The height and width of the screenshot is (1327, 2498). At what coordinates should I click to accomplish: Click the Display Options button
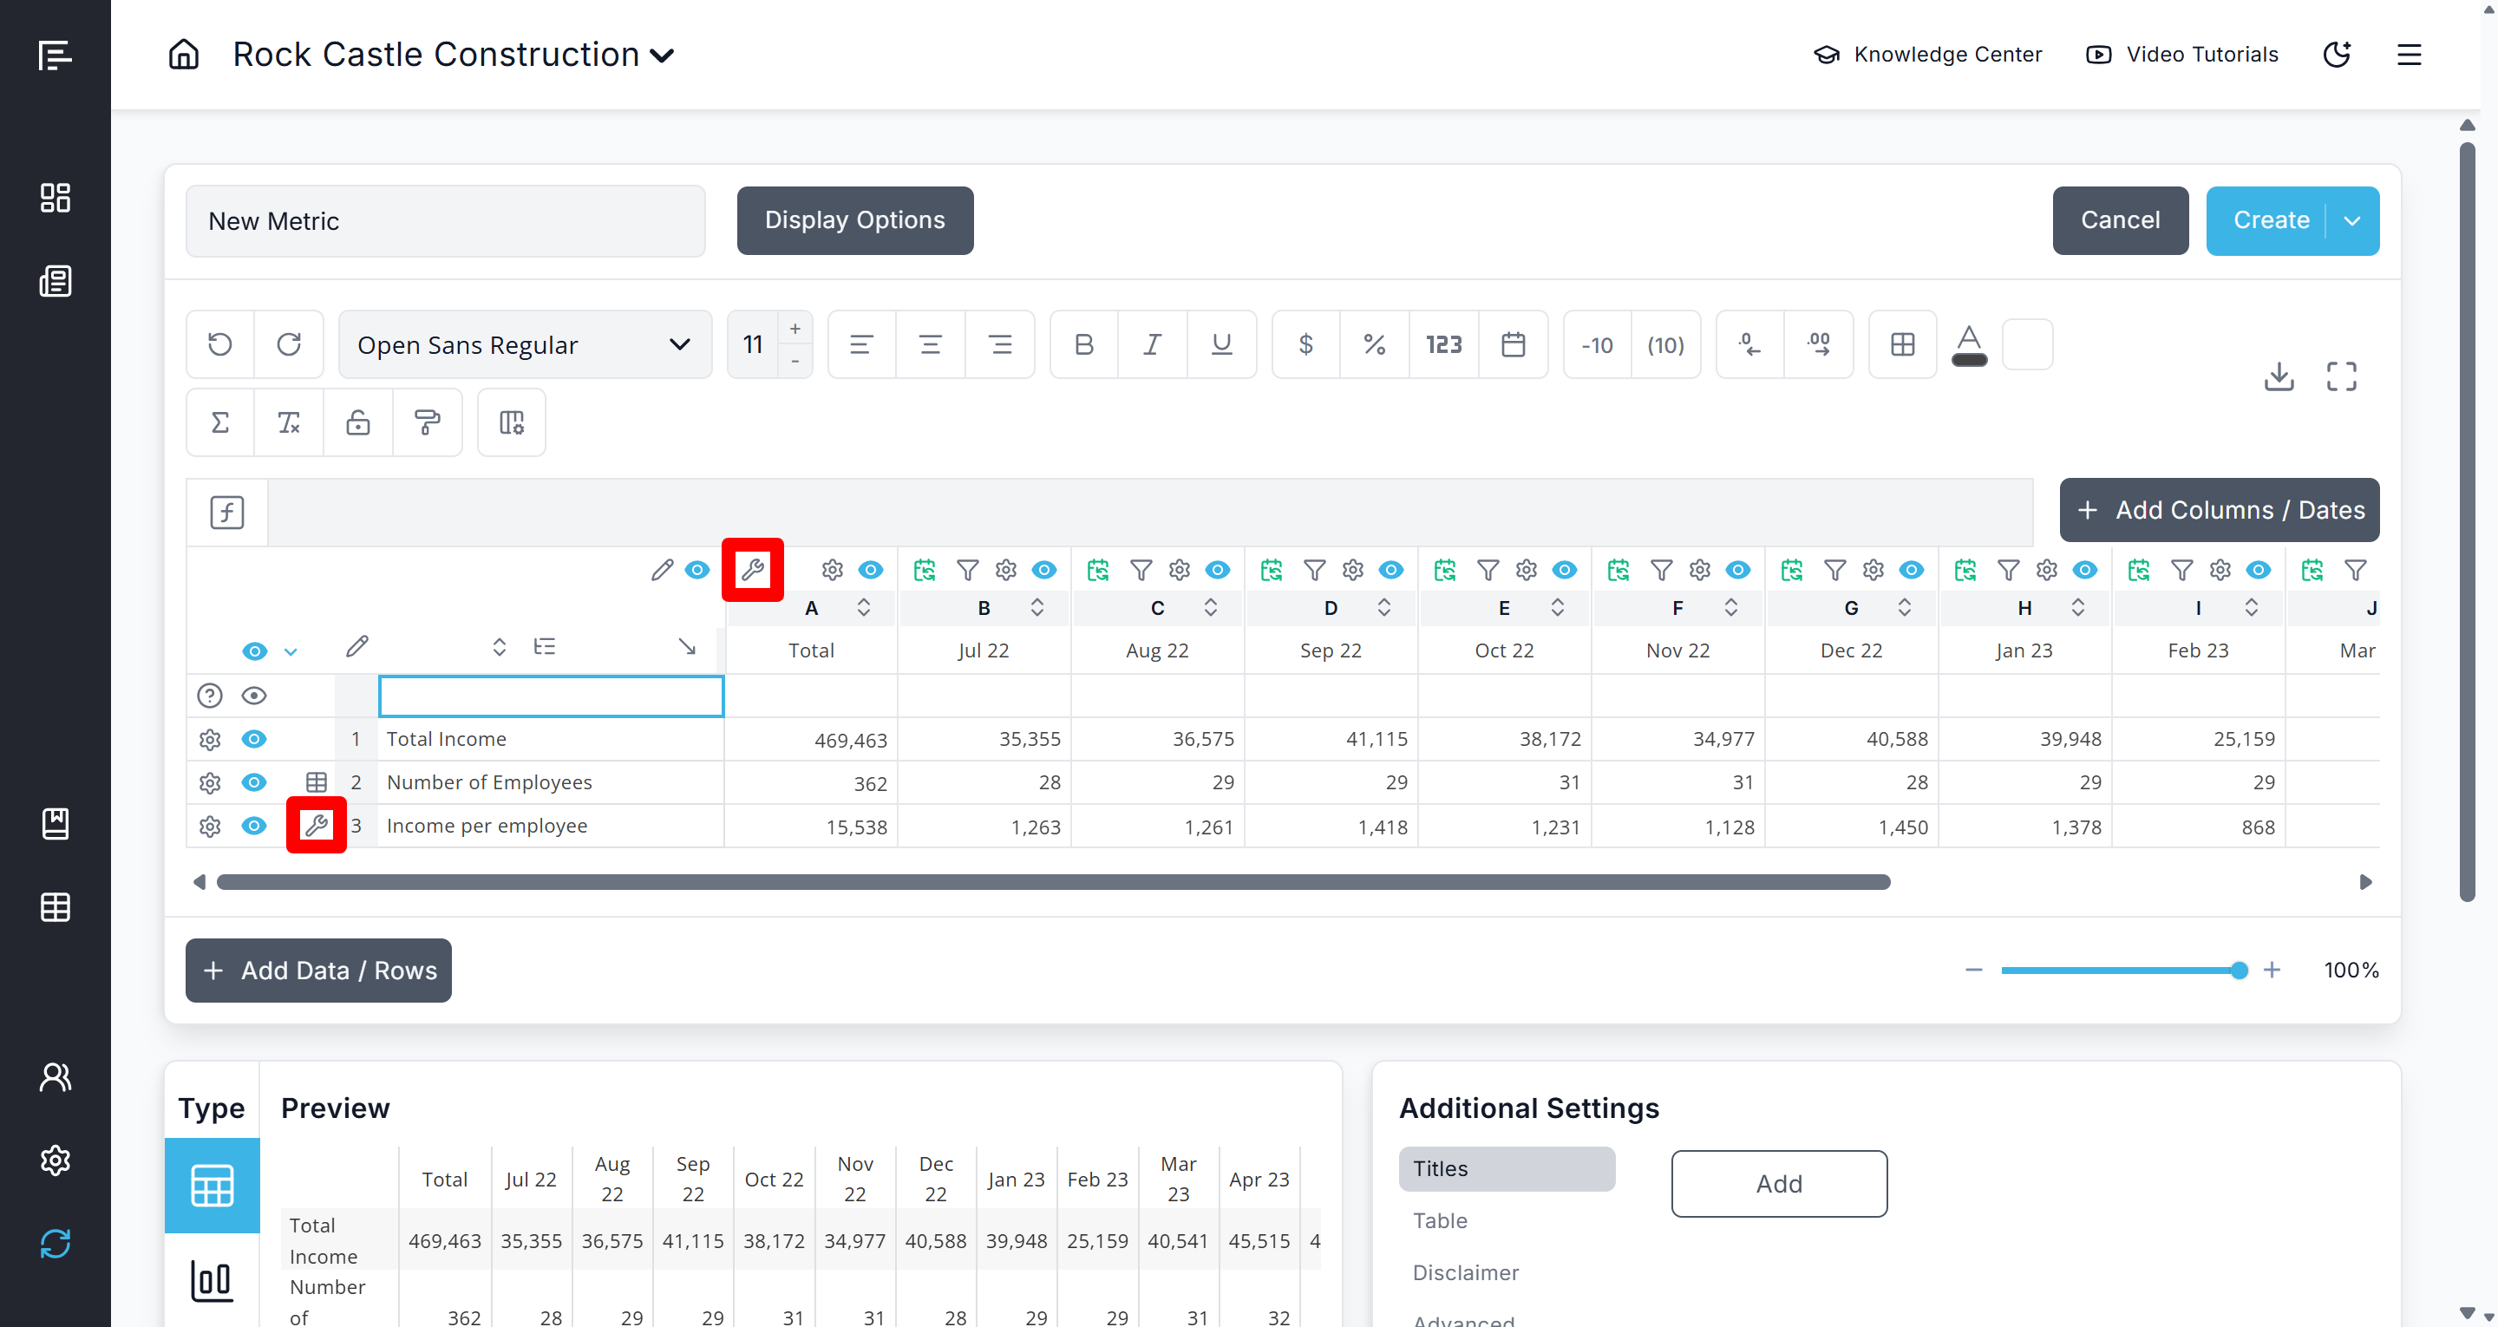pyautogui.click(x=854, y=221)
